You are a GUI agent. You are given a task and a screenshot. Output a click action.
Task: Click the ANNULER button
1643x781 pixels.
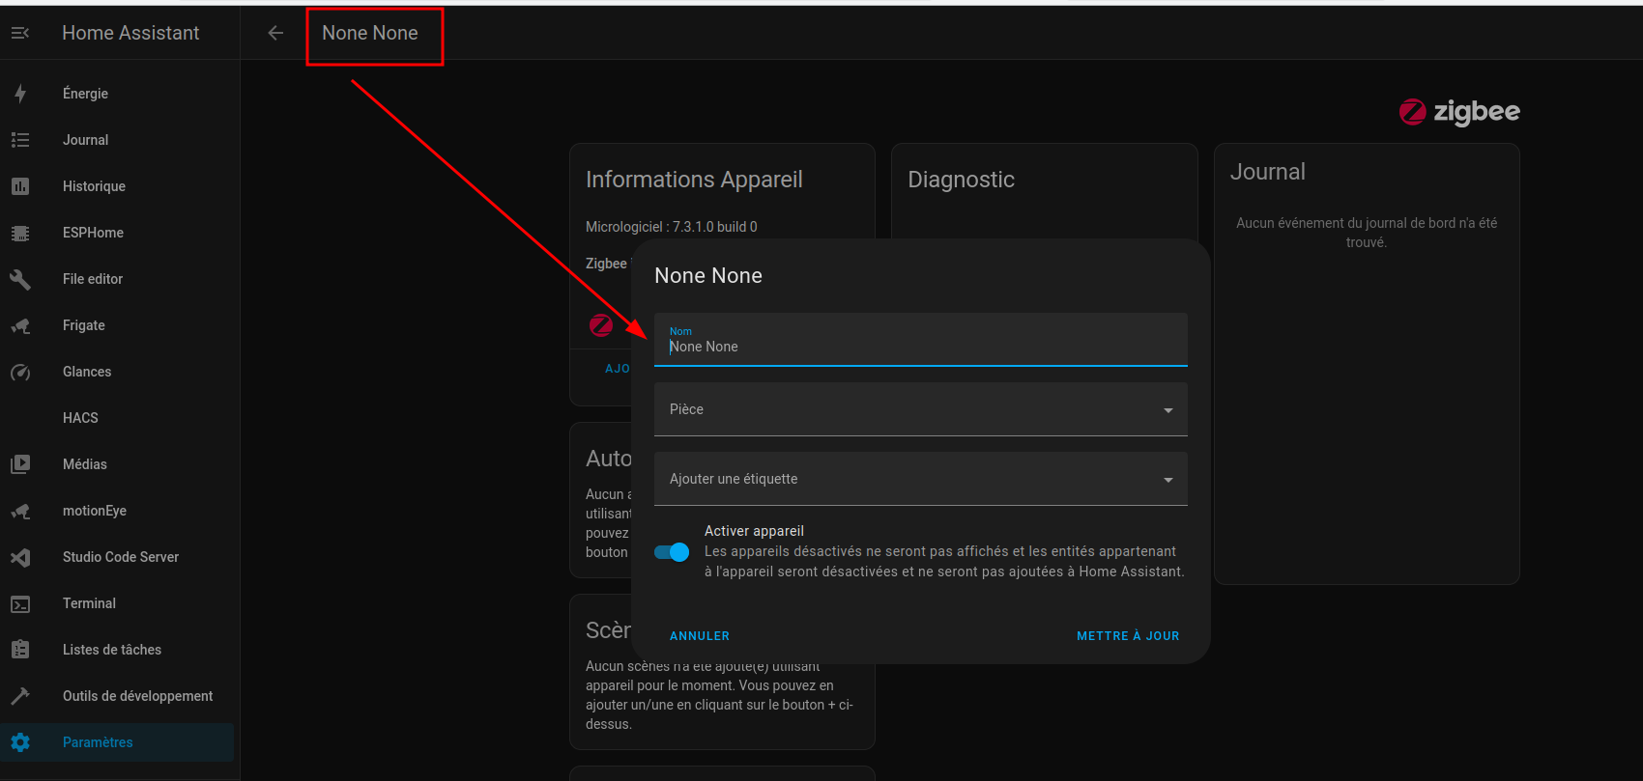coord(700,636)
